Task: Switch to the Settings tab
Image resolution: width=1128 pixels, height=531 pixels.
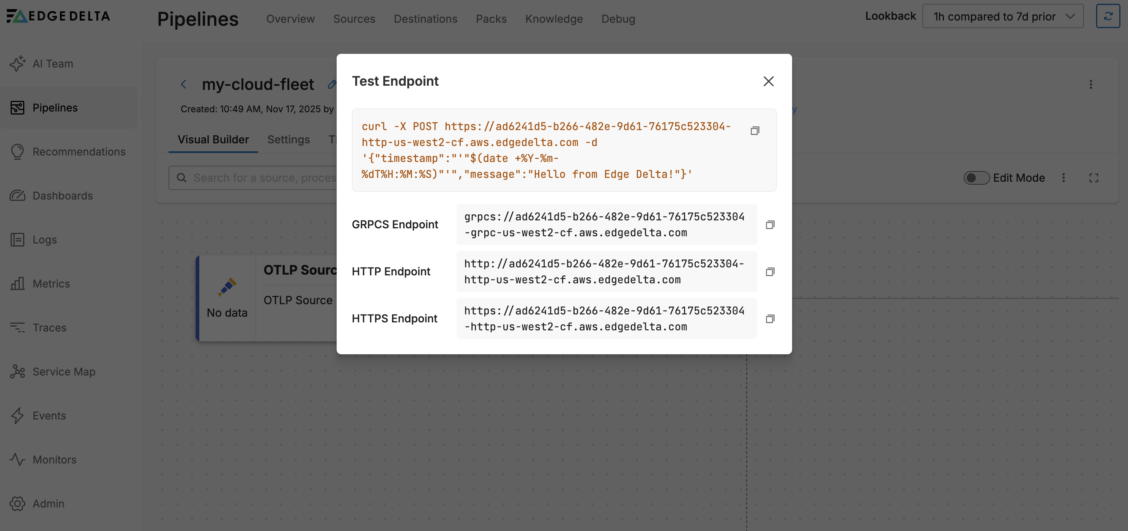Action: click(x=288, y=140)
